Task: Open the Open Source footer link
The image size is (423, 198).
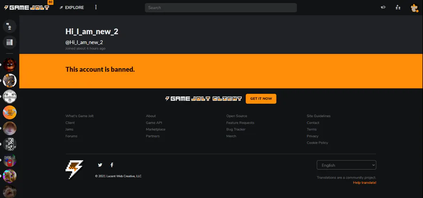Action: pyautogui.click(x=236, y=116)
